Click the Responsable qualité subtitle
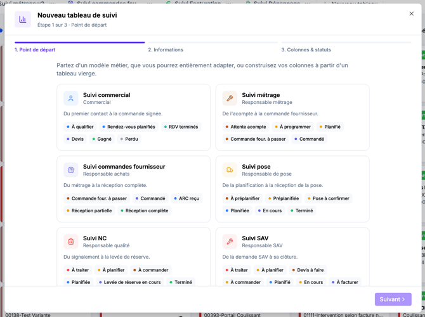 [106, 245]
